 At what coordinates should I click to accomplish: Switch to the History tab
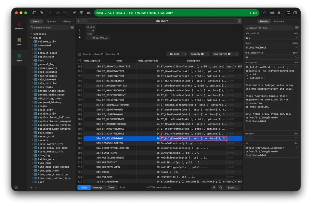click(66, 21)
